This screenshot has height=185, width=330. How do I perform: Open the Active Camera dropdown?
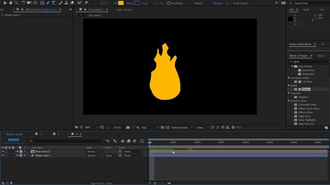(182, 127)
